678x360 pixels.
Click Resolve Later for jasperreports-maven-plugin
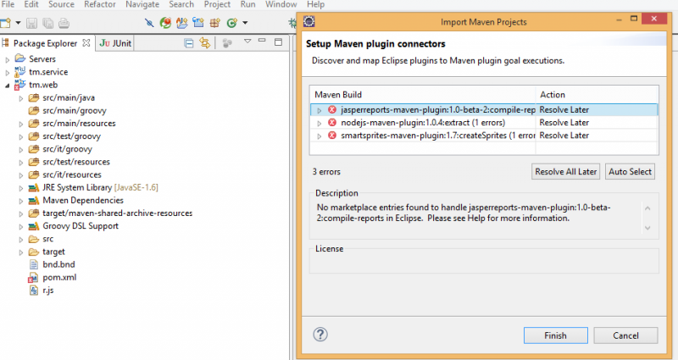pos(564,110)
